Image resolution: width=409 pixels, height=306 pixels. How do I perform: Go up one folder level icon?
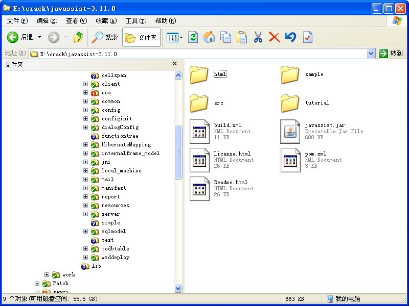tap(78, 37)
